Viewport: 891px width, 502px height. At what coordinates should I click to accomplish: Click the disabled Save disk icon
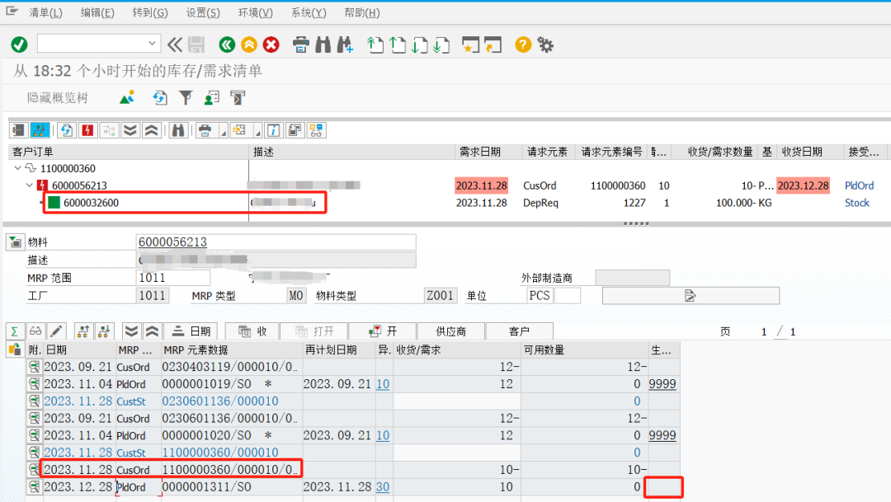[196, 45]
